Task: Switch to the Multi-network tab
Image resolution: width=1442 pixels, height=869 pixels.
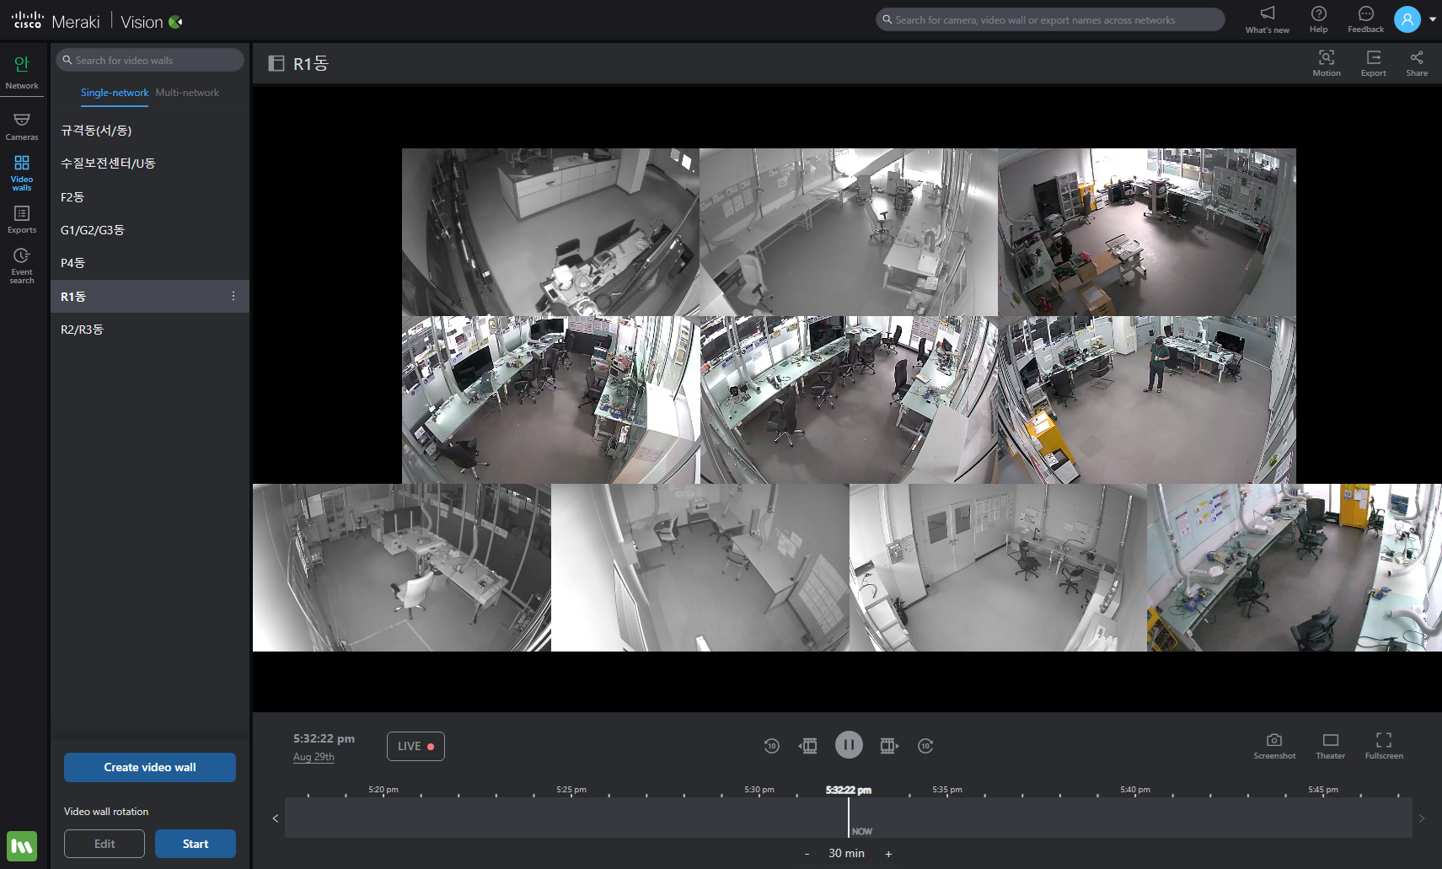Action: [x=187, y=93]
